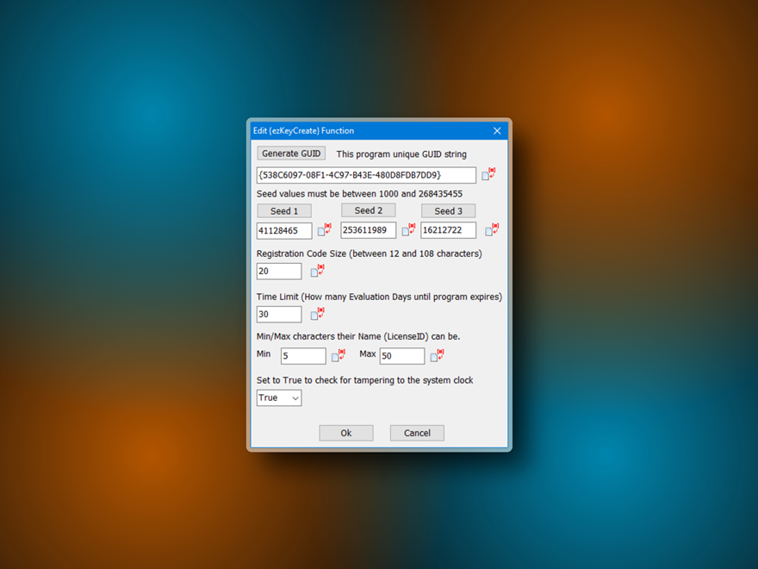
Task: Click the Seed 2 field containing 253611989
Action: [x=368, y=230]
